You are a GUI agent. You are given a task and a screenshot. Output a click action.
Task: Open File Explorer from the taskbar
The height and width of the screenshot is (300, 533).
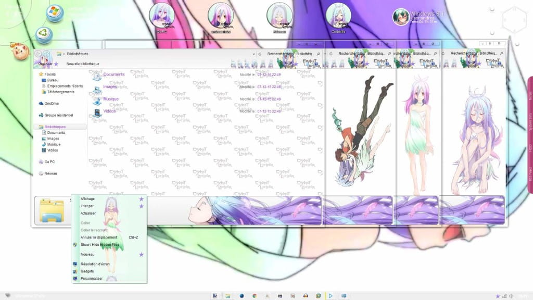coord(227,295)
